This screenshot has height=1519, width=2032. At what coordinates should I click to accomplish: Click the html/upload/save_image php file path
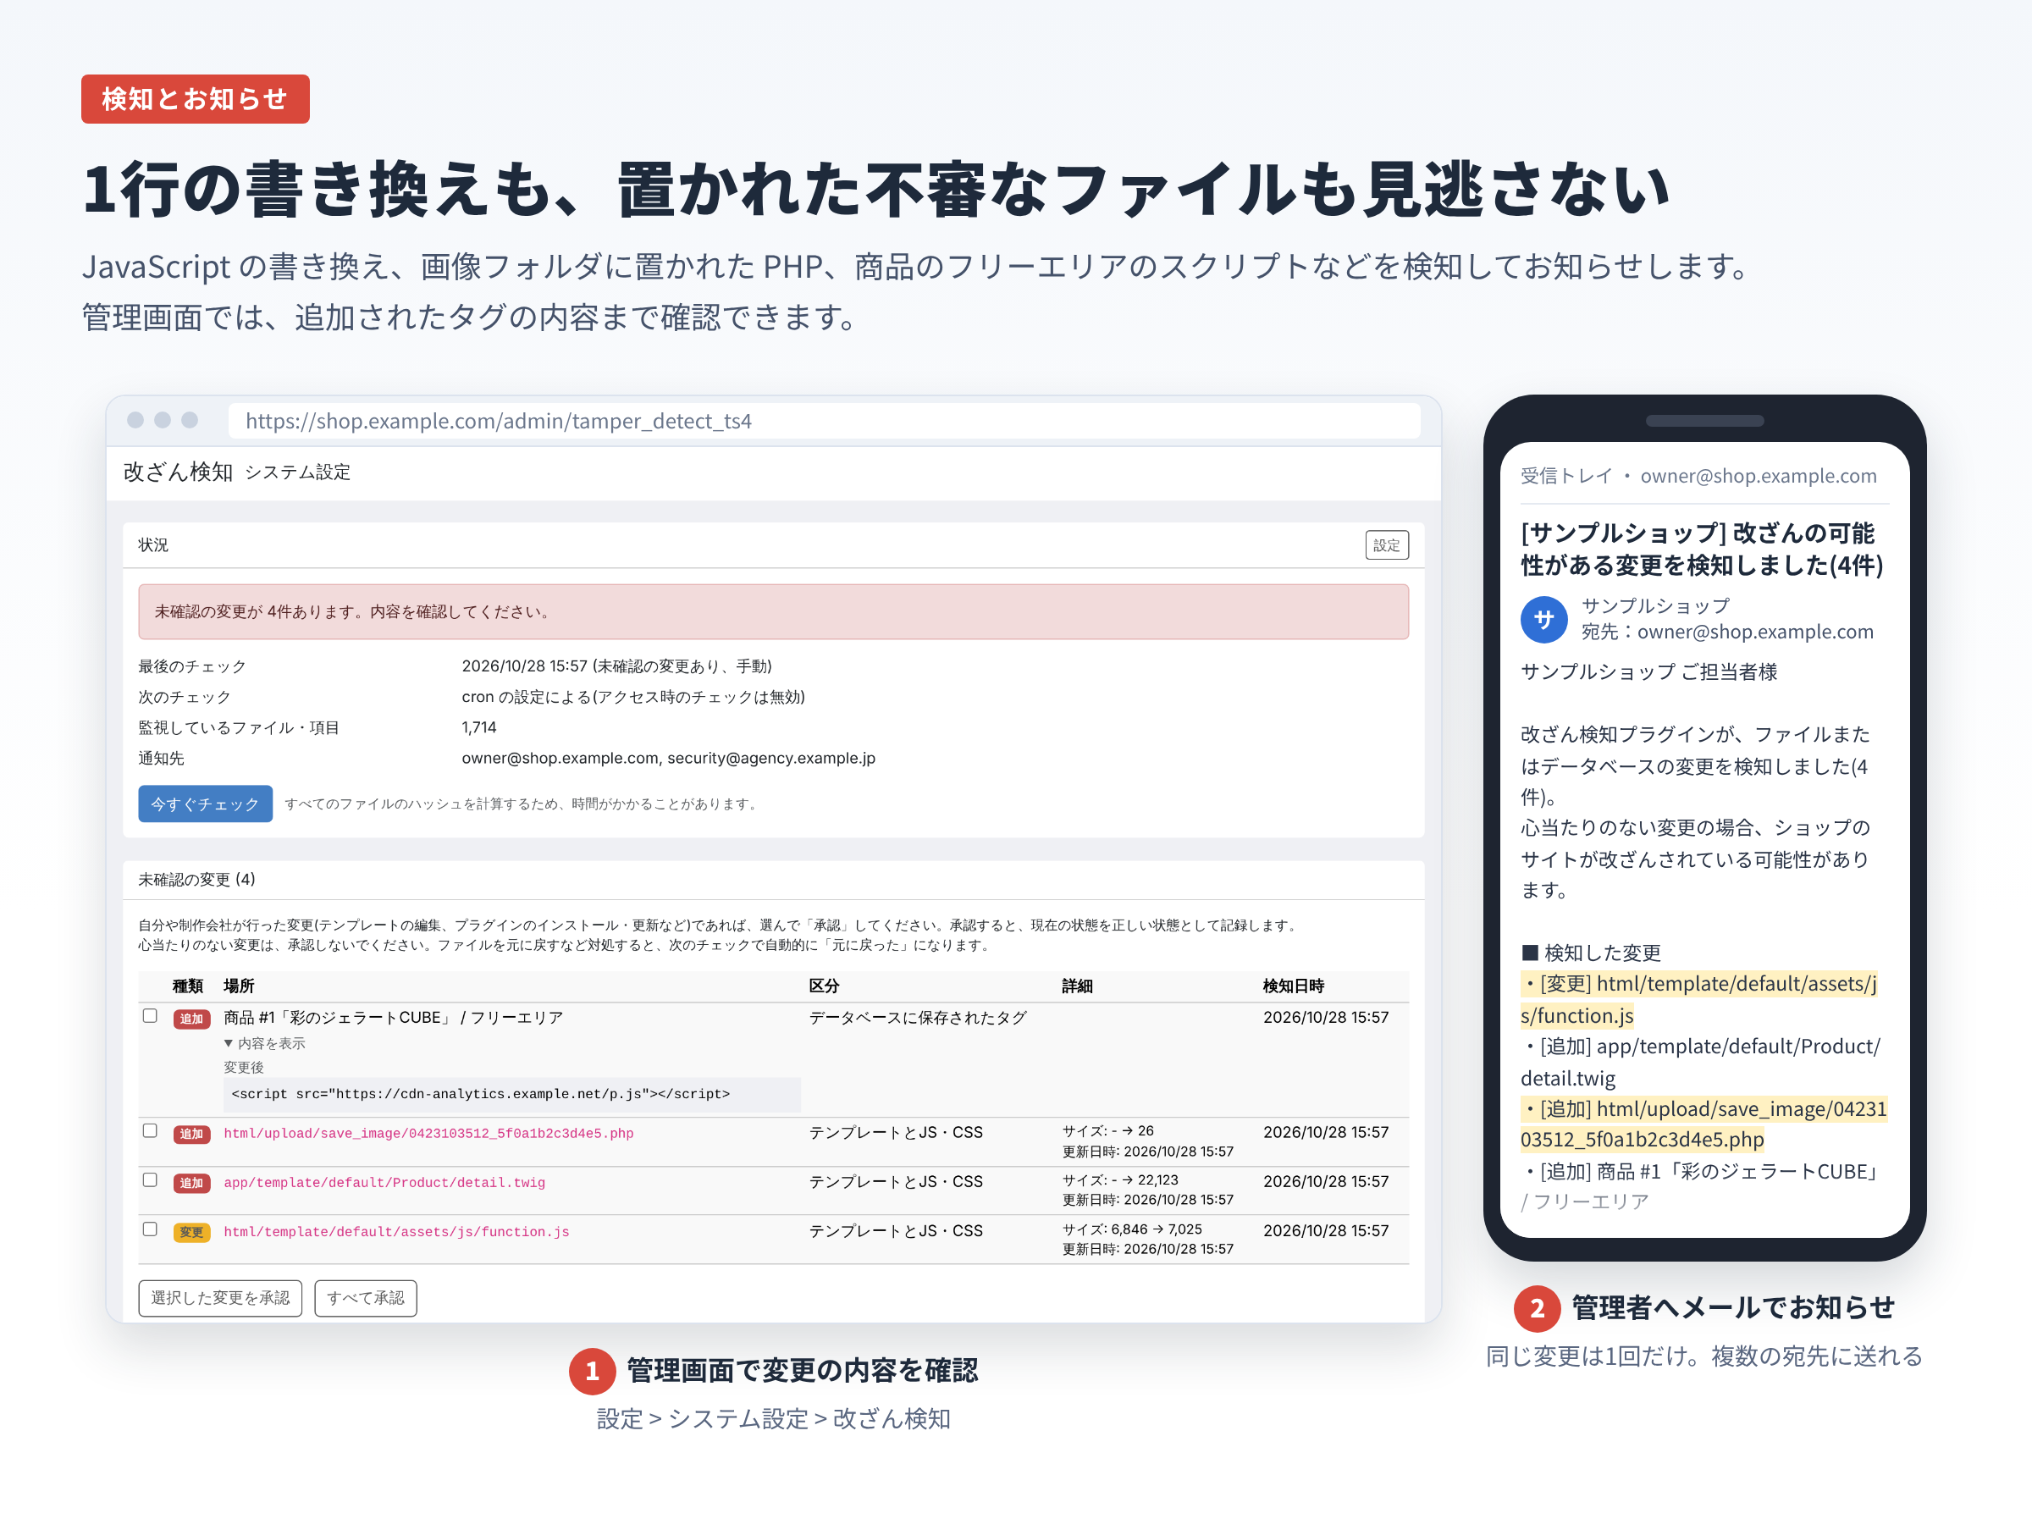coord(428,1133)
